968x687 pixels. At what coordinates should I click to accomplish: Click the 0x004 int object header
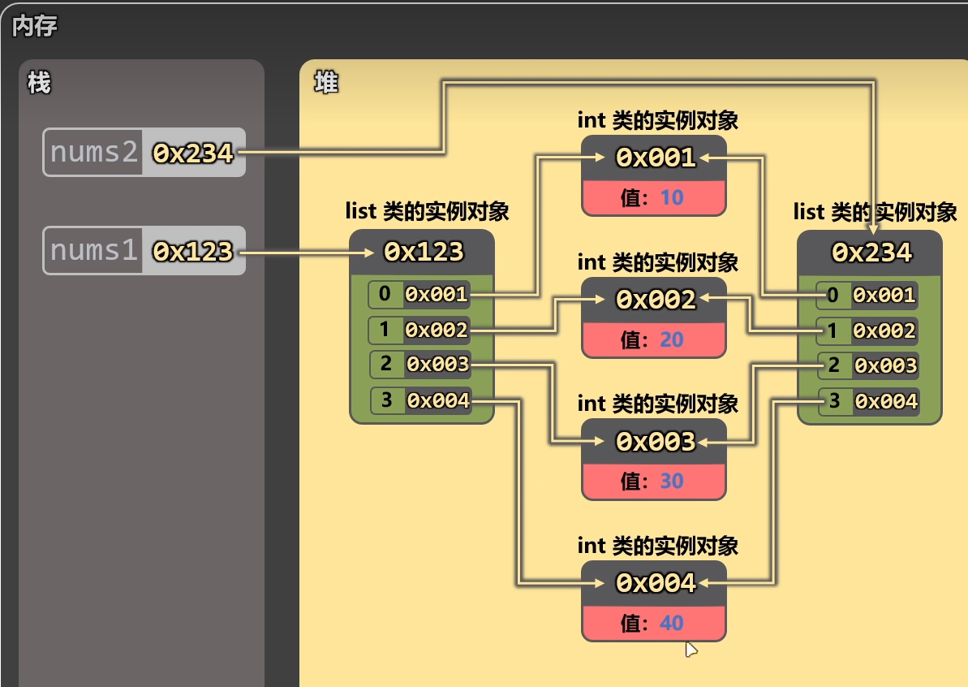click(654, 583)
